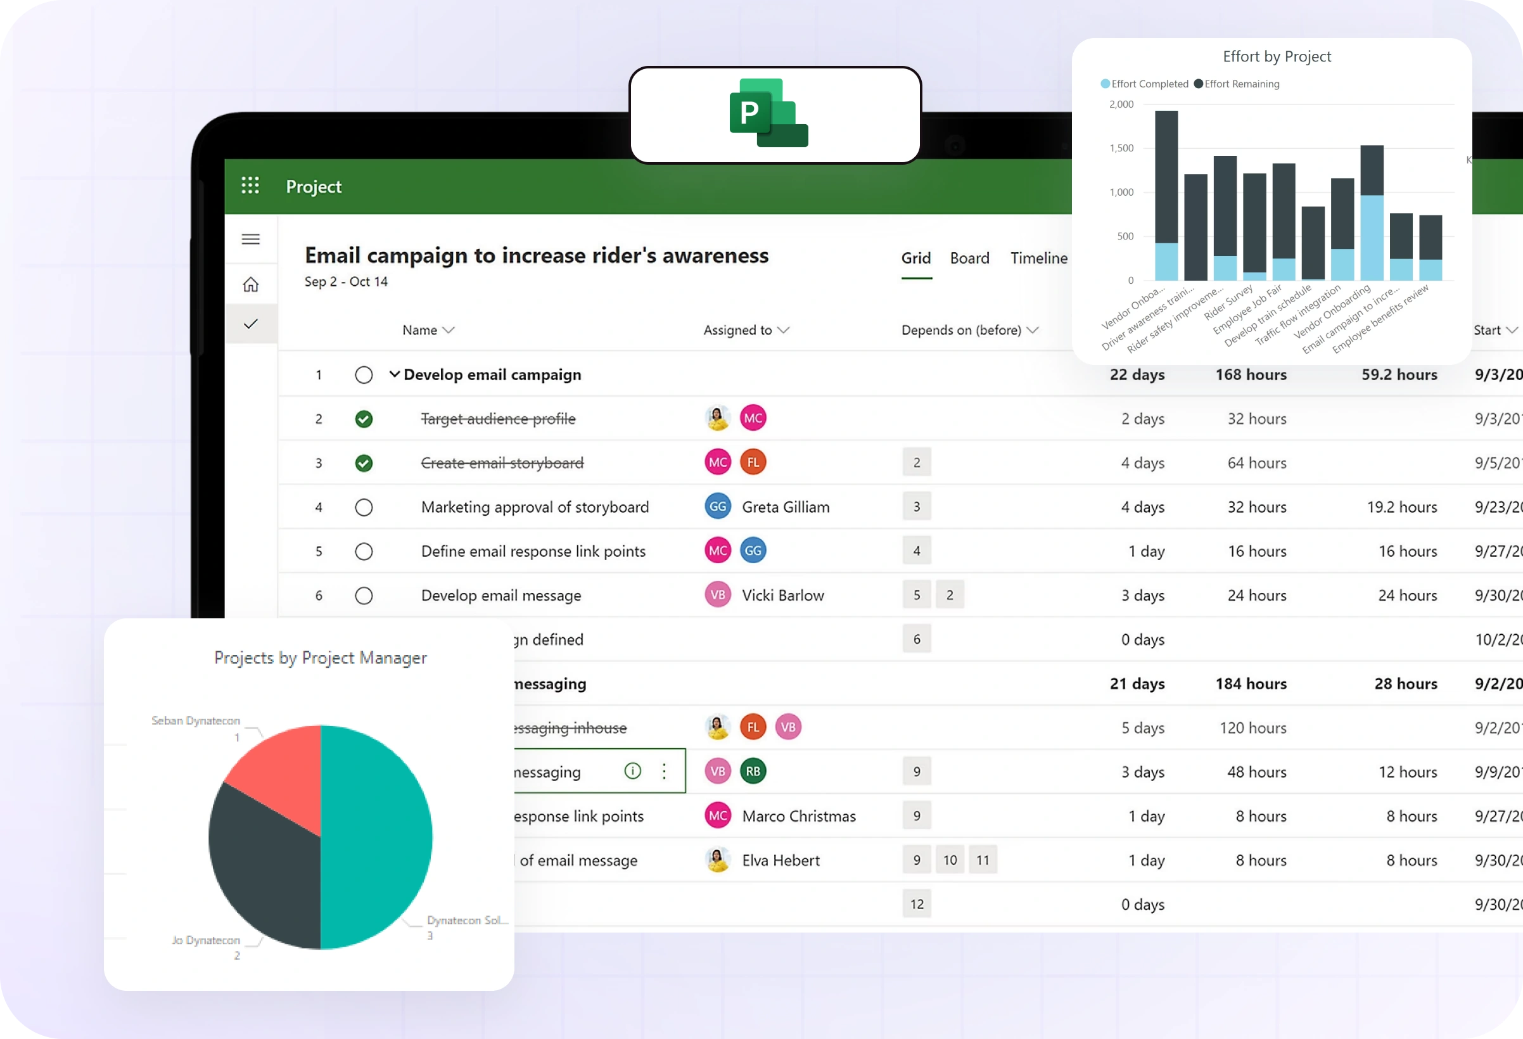This screenshot has height=1039, width=1523.
Task: Click dependency chip 4 on Define email row
Action: pyautogui.click(x=917, y=551)
